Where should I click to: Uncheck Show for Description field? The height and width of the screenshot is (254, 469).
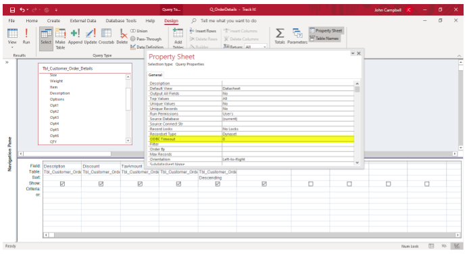pyautogui.click(x=62, y=184)
